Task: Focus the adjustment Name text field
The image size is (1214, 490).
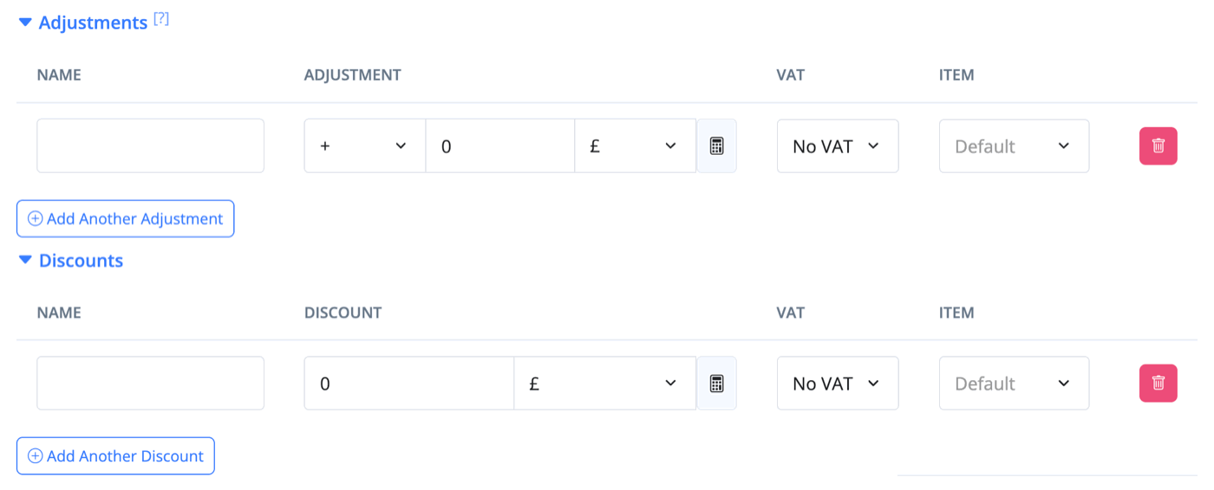Action: 150,145
